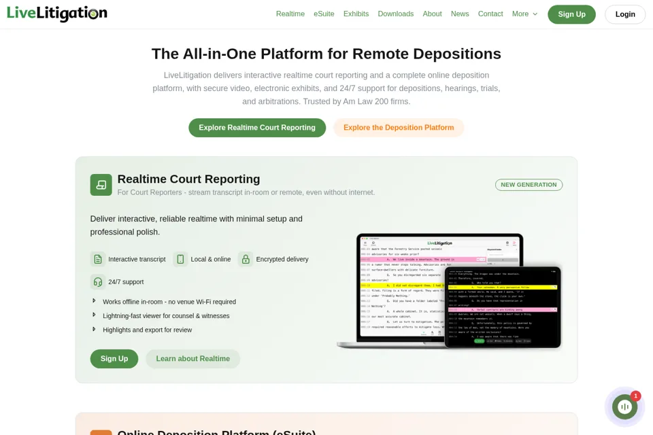Click the 'Local & online' label
The width and height of the screenshot is (653, 435).
[211, 259]
